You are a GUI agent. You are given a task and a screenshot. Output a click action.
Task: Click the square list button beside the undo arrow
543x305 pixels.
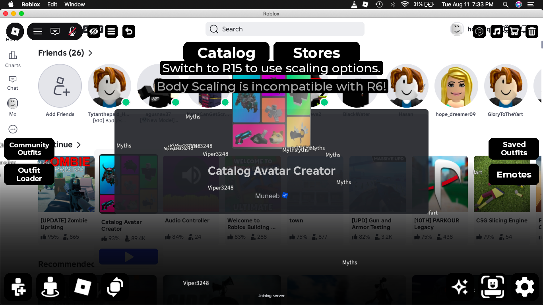click(x=111, y=31)
